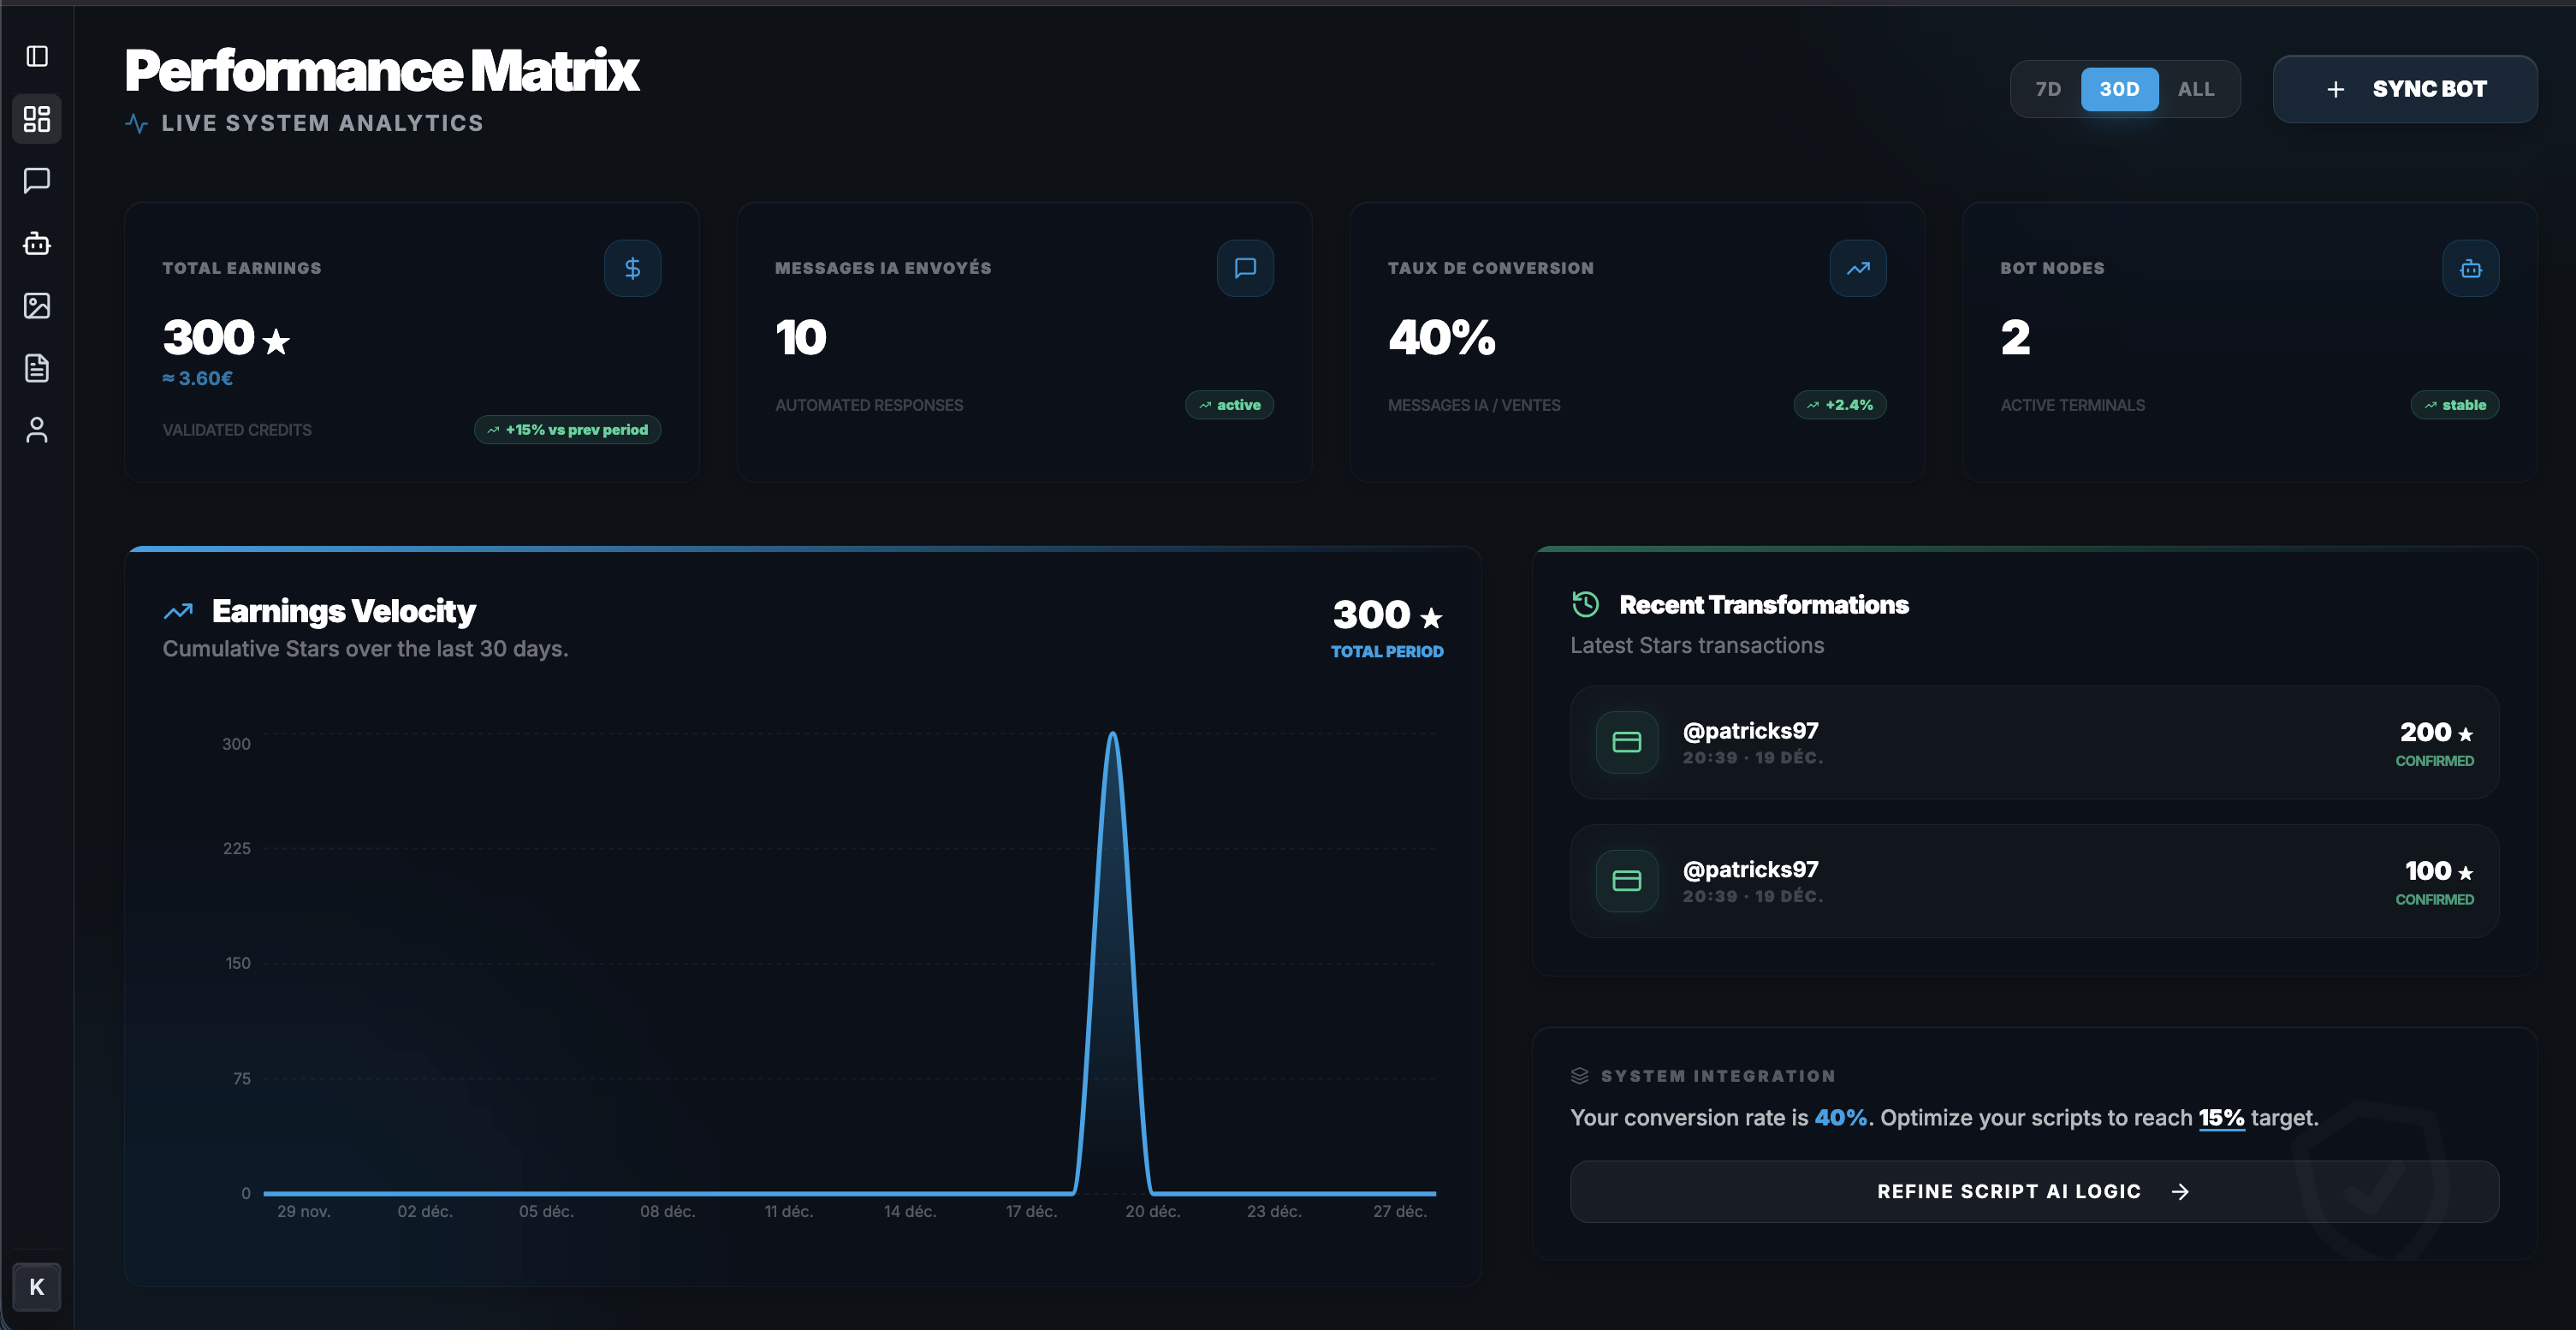Screen dimensions: 2576x1330
Task: Select the ALL time range filter
Action: coord(2196,89)
